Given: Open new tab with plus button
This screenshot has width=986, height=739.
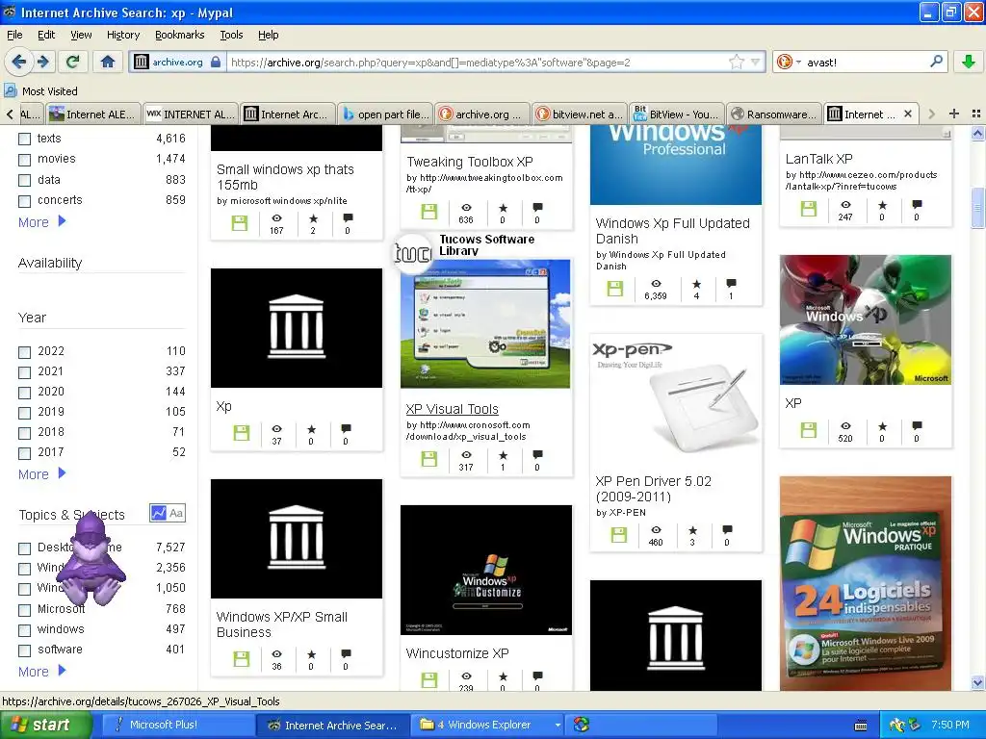Looking at the screenshot, I should point(954,114).
